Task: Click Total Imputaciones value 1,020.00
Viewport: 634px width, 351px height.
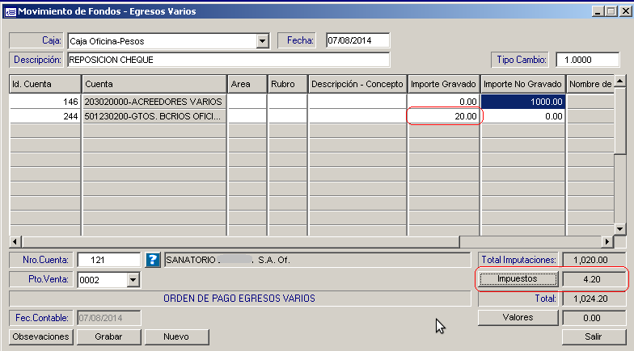Action: coord(594,260)
